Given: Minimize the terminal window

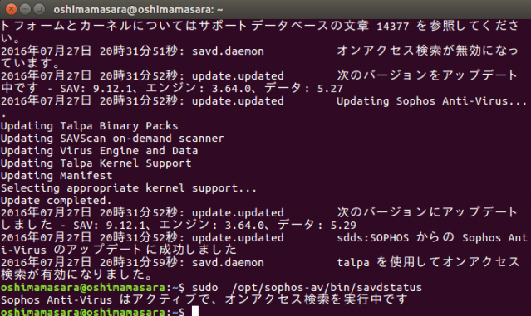Looking at the screenshot, I should pos(26,9).
